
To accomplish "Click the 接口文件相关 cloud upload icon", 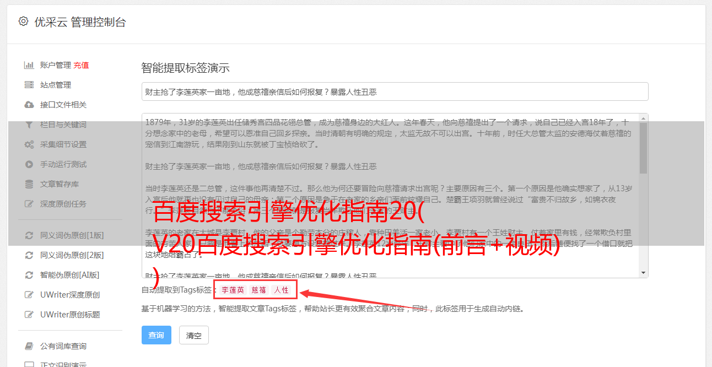I will click(x=29, y=105).
